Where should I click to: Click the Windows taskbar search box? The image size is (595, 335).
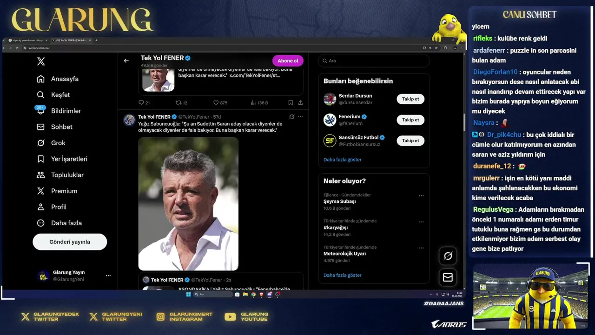(x=213, y=294)
